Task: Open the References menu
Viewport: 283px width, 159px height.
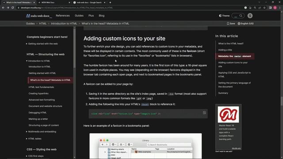Action: 63,16
